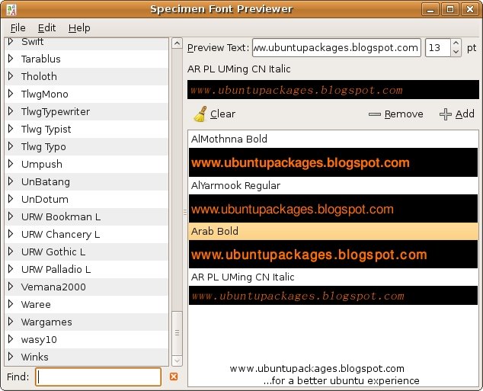
Task: Expand the TlwgMono font family
Action: pyautogui.click(x=11, y=94)
